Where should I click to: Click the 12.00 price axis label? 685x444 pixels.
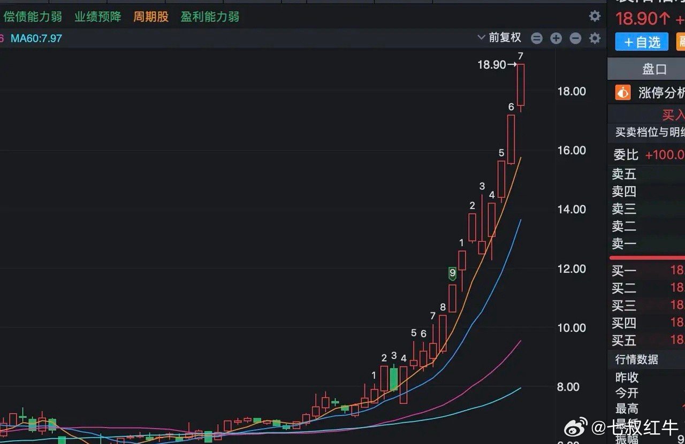571,269
